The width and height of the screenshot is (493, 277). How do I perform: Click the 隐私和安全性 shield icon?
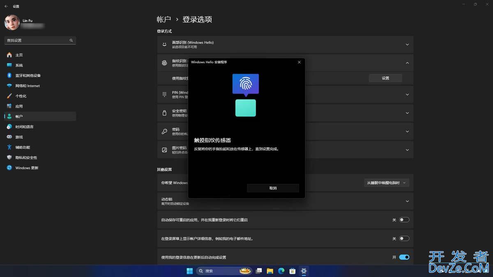9,158
